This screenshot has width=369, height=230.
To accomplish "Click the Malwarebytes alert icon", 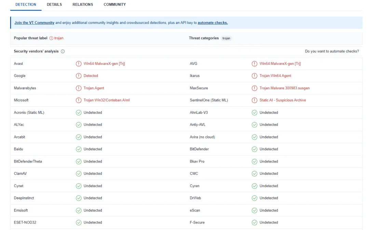I will [79, 88].
